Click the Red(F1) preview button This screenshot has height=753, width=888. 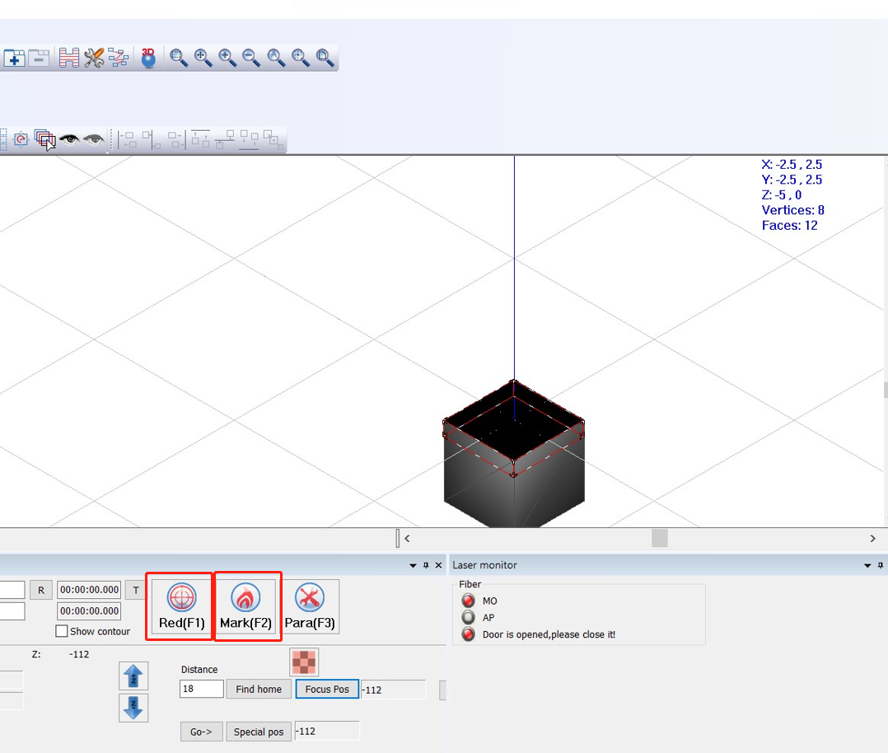(182, 606)
